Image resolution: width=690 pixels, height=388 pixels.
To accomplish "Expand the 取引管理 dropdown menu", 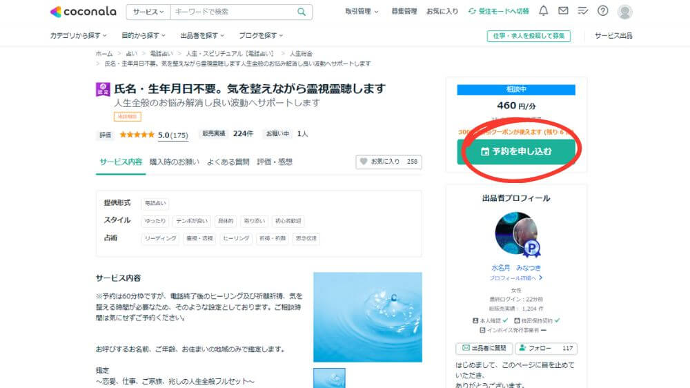I will 362,12.
